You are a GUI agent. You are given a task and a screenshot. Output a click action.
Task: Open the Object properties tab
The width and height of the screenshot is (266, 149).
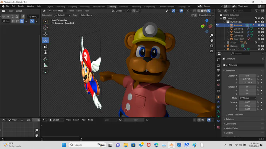pos(218,97)
